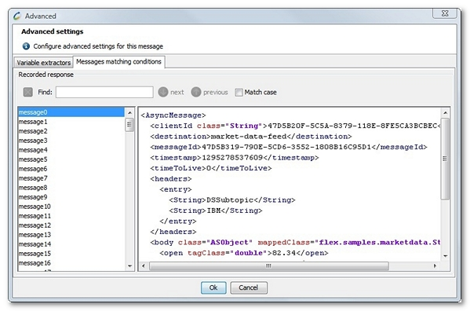
Task: Dismiss the dialog with Cancel
Action: [x=249, y=288]
